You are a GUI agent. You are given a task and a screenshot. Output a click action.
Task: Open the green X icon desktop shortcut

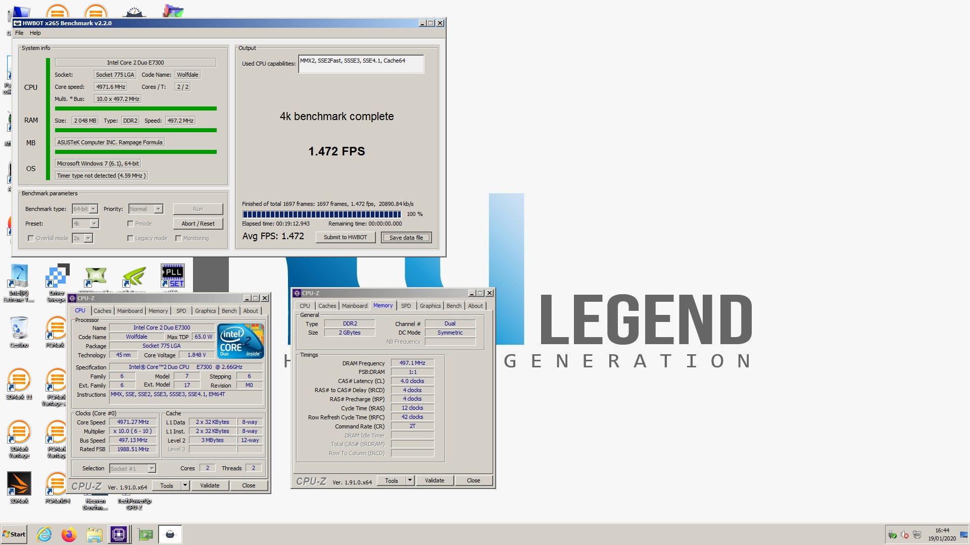coord(95,277)
